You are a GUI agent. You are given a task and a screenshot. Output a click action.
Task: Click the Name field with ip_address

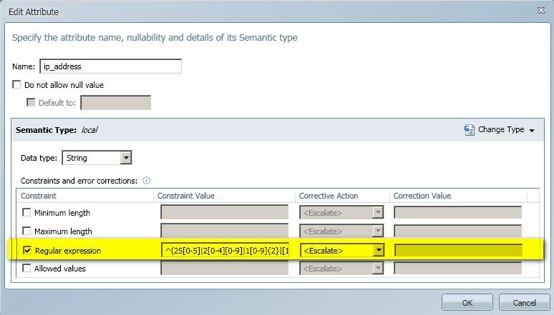point(111,66)
